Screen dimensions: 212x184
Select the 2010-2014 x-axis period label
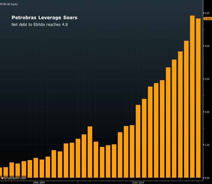pos(138,182)
